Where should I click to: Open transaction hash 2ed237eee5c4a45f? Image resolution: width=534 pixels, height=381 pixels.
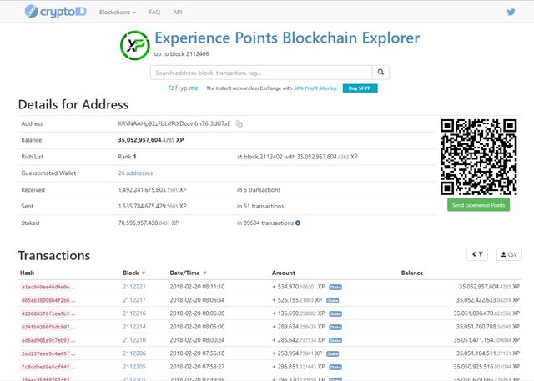46,353
